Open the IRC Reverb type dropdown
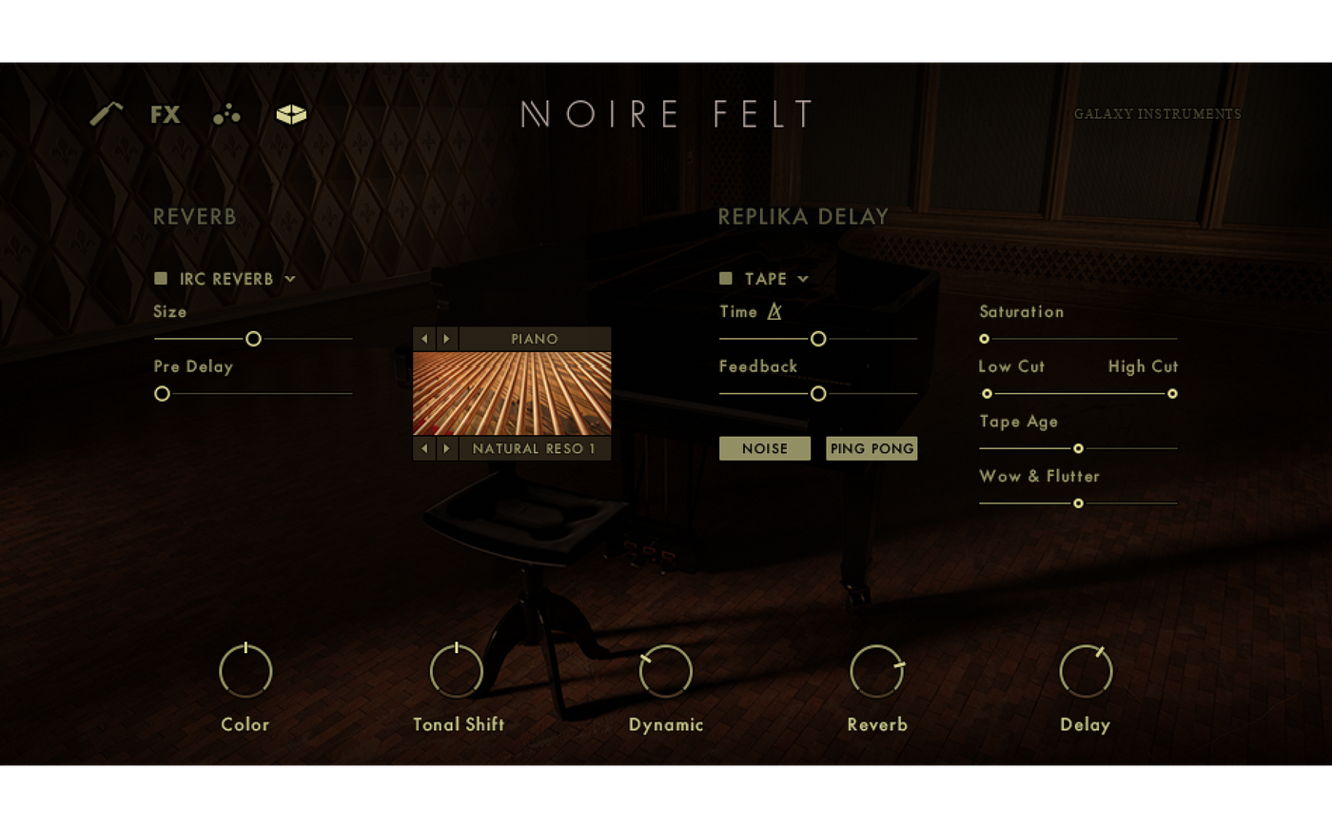 coord(238,279)
